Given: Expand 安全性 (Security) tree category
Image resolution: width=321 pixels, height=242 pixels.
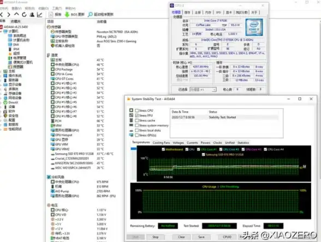Looking at the screenshot, I should pos(1,116).
